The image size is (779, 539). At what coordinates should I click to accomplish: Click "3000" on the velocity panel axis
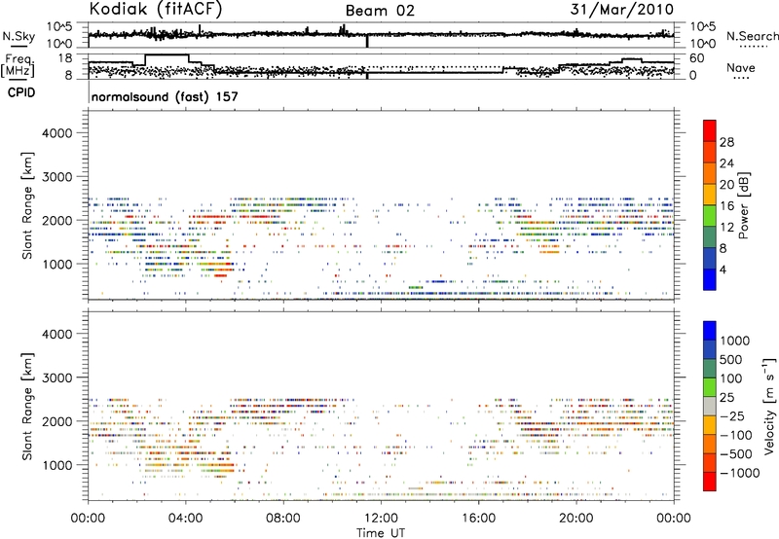(57, 377)
